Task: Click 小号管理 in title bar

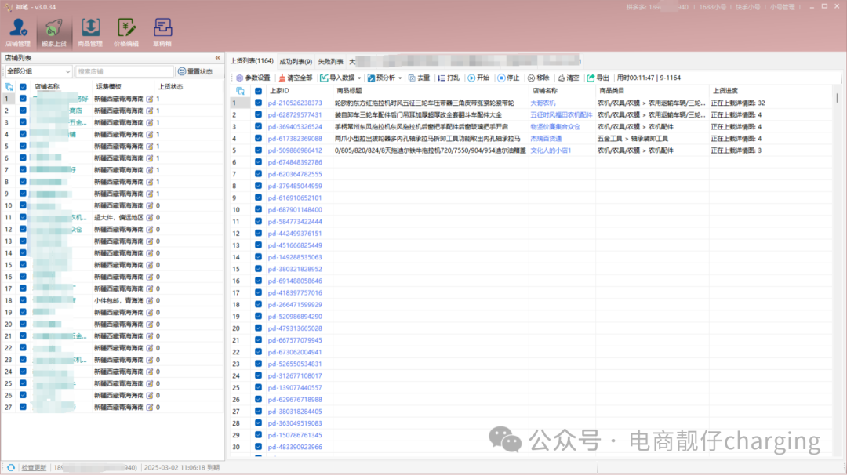Action: click(x=782, y=7)
